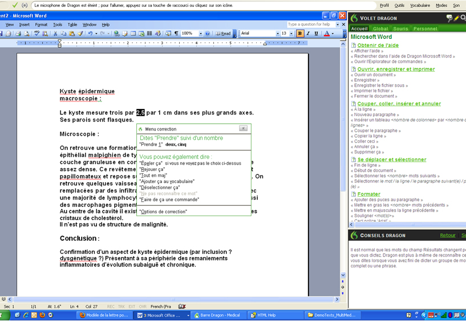The width and height of the screenshot is (466, 321).
Task: Click the Read layout button
Action: pyautogui.click(x=224, y=34)
